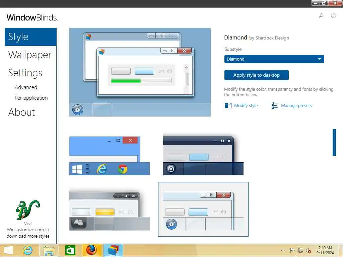Click the Wincustomize green gecko mascot
This screenshot has width=343, height=257.
[27, 210]
